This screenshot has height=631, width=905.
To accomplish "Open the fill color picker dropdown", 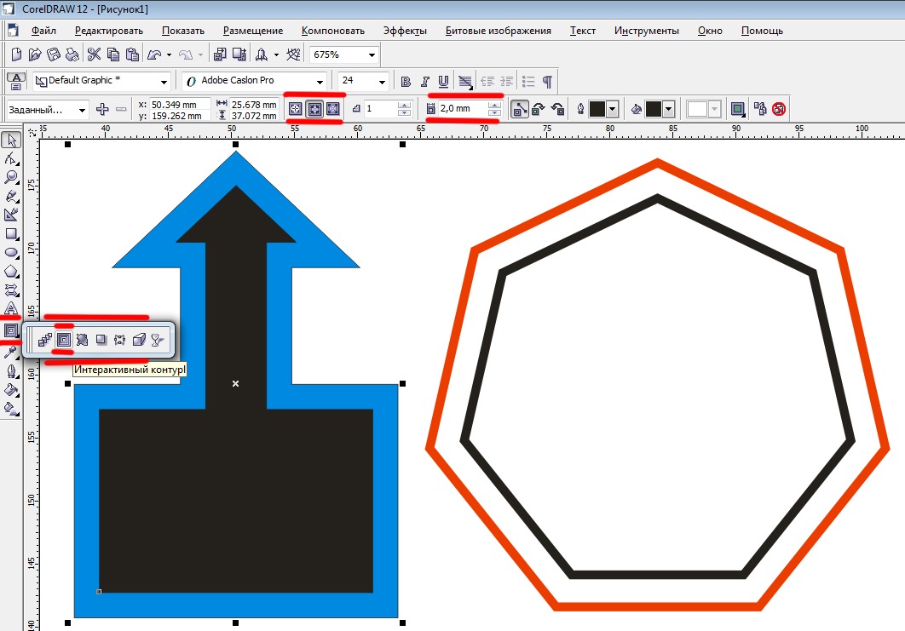I will (668, 108).
